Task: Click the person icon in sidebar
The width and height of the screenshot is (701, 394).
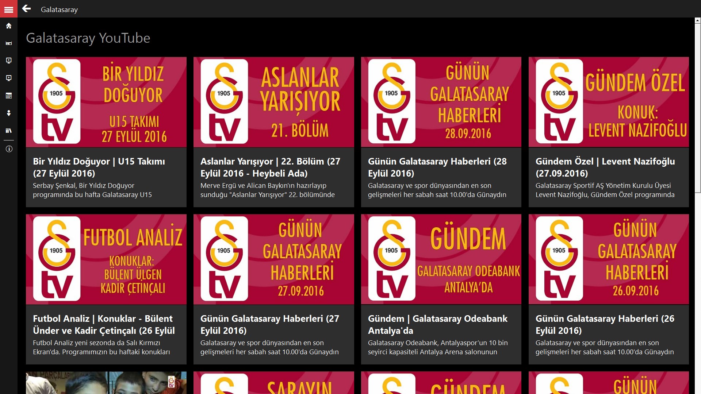Action: click(x=9, y=113)
